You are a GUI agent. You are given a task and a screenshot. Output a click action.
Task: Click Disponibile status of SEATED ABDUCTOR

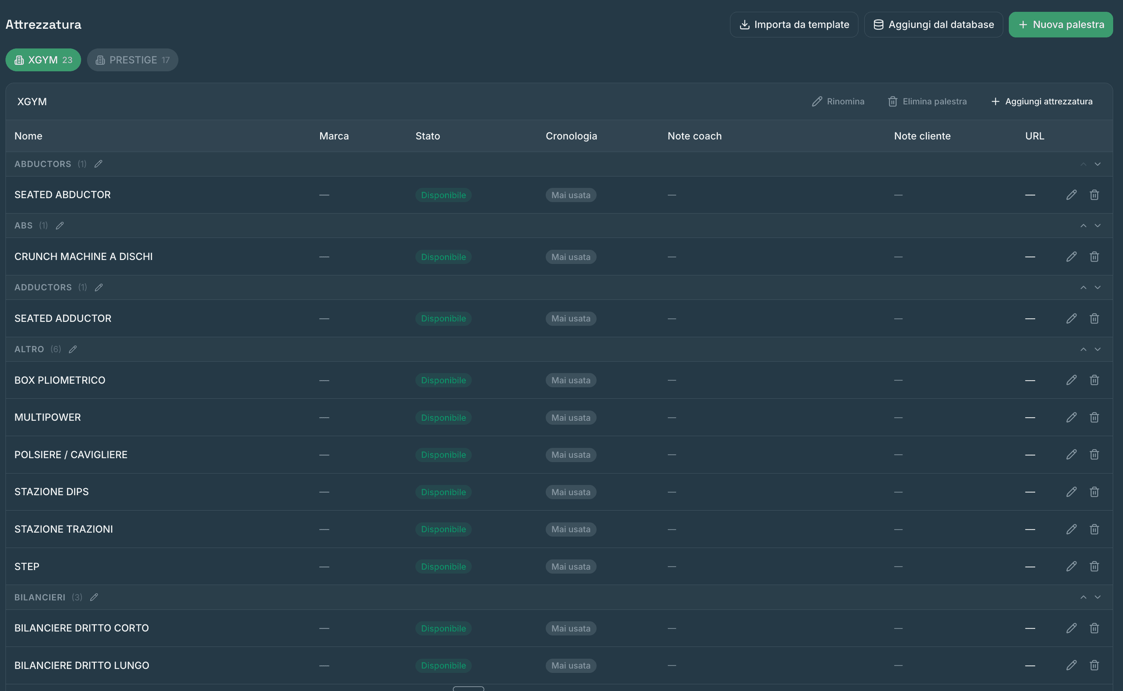tap(443, 195)
